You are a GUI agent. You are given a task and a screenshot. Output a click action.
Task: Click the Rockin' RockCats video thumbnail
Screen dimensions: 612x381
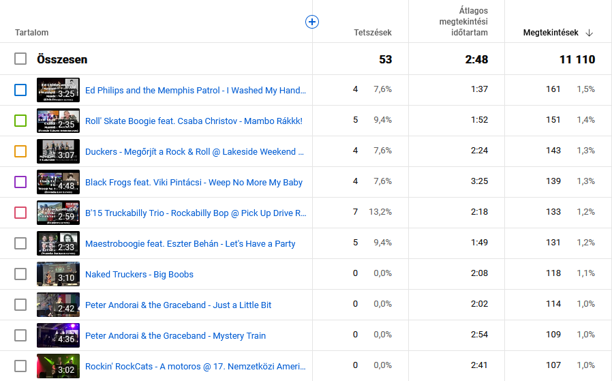tap(58, 366)
